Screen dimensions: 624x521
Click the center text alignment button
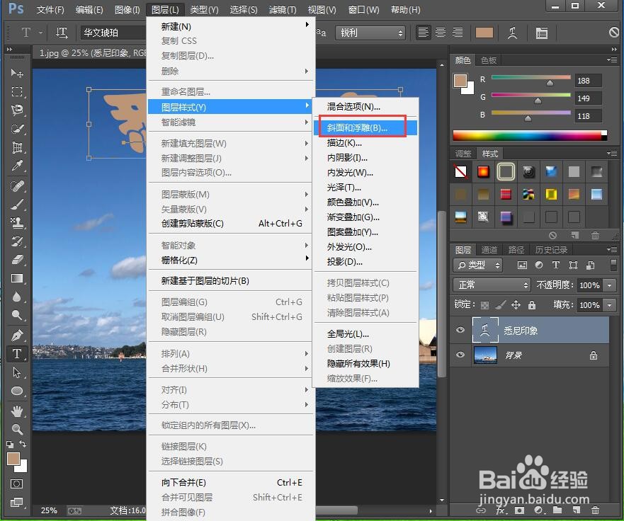pyautogui.click(x=440, y=32)
